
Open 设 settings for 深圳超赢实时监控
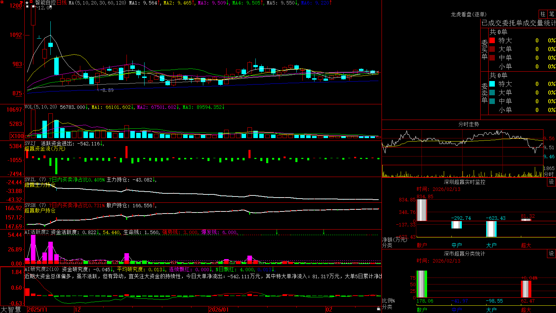551,182
